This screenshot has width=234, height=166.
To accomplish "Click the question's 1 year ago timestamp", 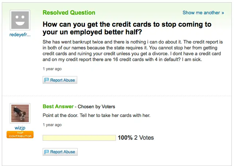I will pyautogui.click(x=52, y=69).
